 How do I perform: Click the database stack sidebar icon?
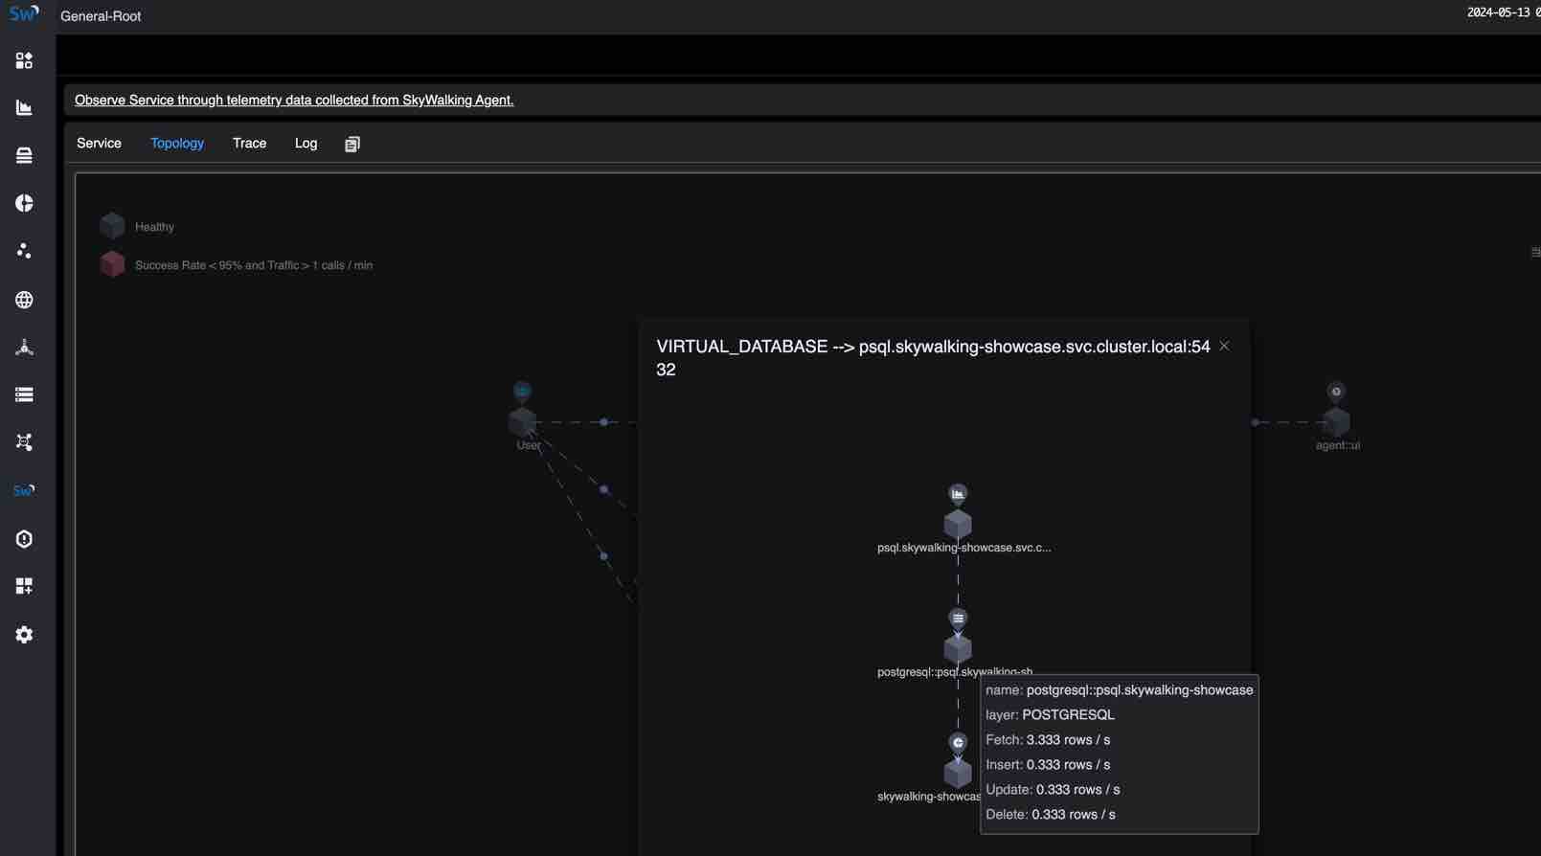tap(24, 155)
